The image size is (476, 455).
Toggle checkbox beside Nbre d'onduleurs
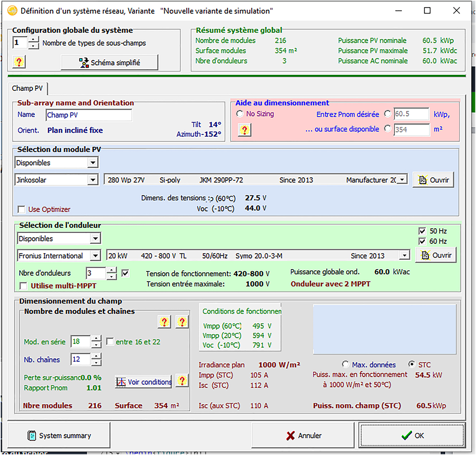point(125,273)
